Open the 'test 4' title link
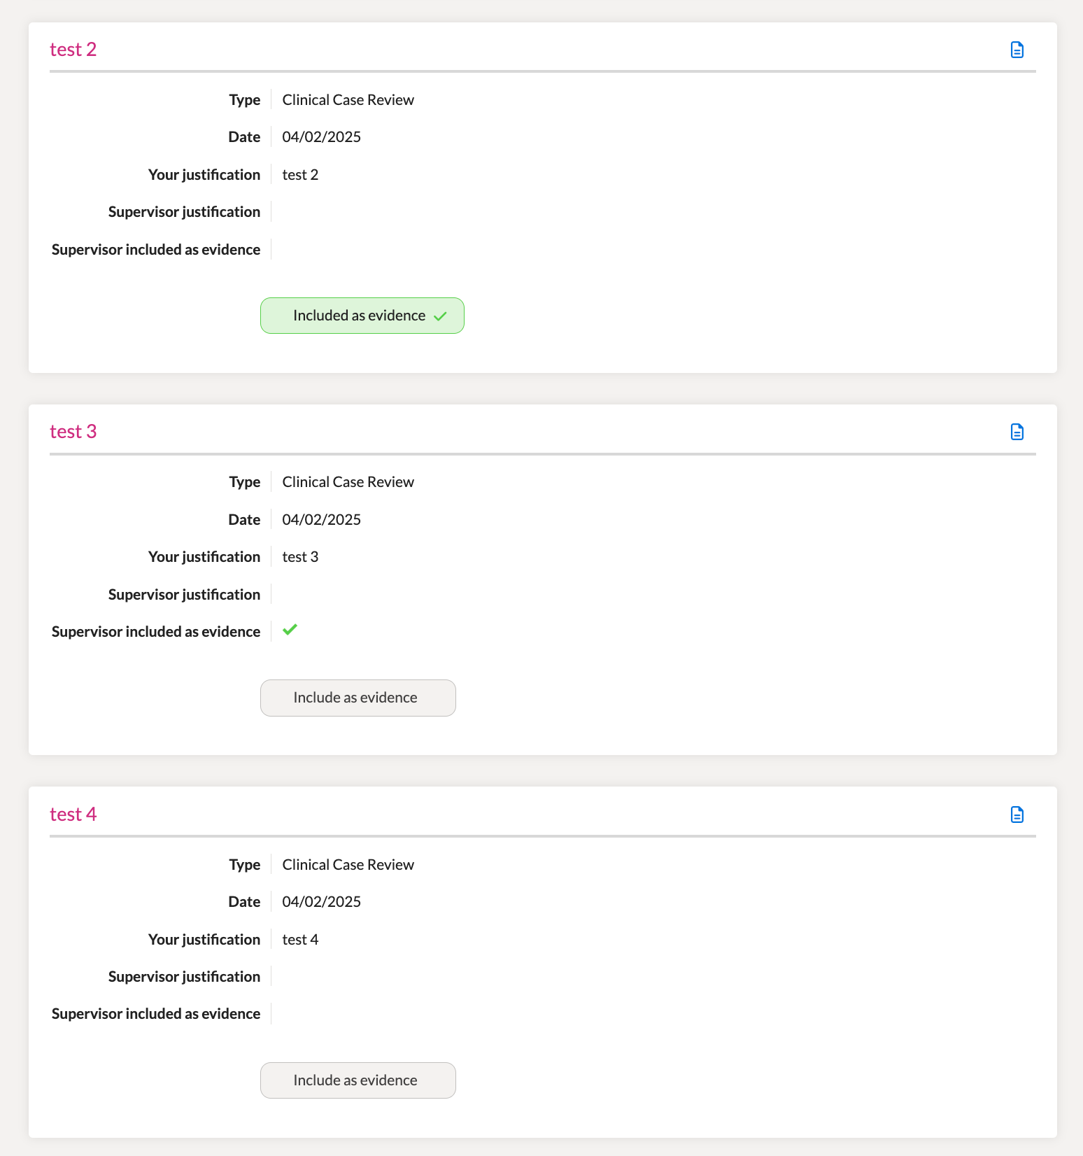 73,815
